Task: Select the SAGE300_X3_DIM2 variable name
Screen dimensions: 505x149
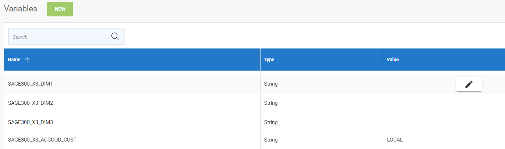Action: pyautogui.click(x=30, y=103)
